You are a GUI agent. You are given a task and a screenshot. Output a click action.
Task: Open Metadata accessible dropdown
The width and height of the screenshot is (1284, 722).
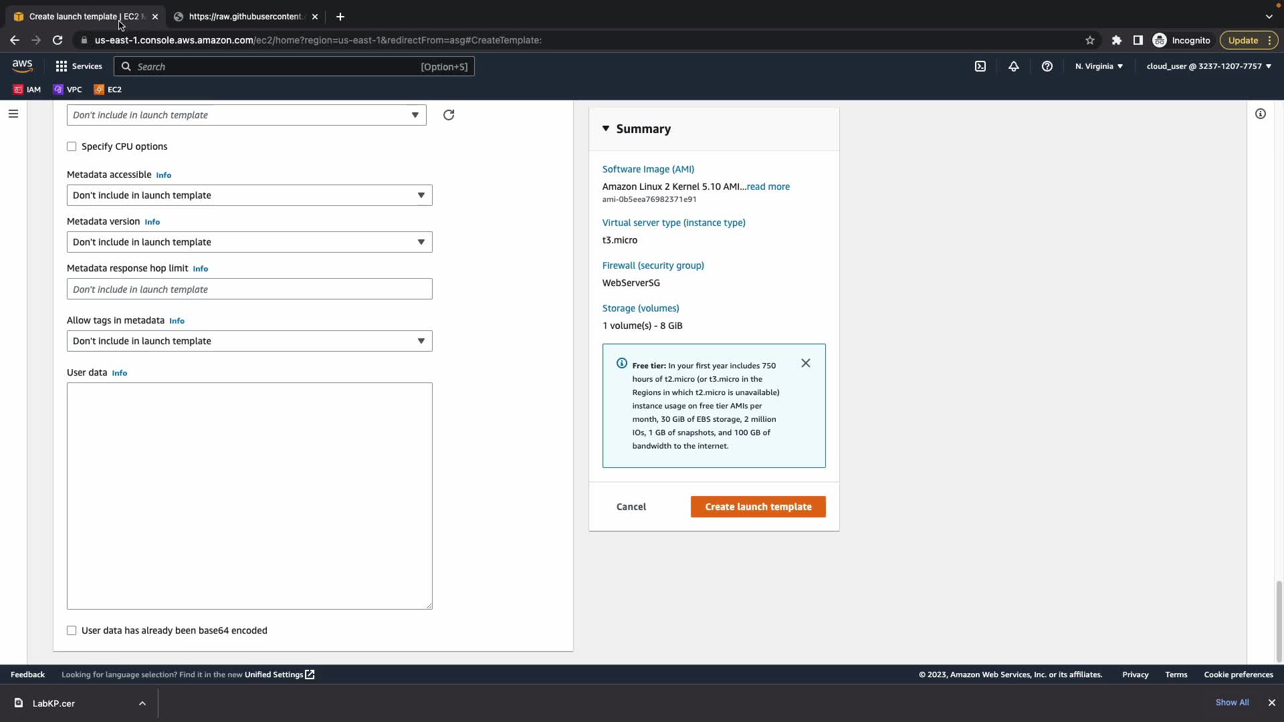point(249,195)
